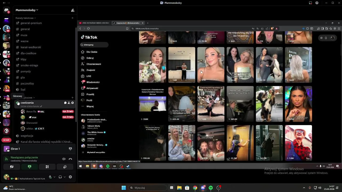Open Discord help question mark icon

point(317,3)
